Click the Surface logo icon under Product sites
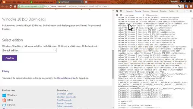The height and width of the screenshot is (109, 193). 4,105
